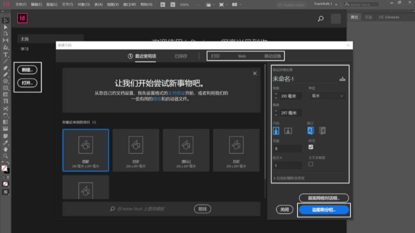Open Adobe Stock via St icon
The width and height of the screenshot is (415, 233).
coord(173,4)
